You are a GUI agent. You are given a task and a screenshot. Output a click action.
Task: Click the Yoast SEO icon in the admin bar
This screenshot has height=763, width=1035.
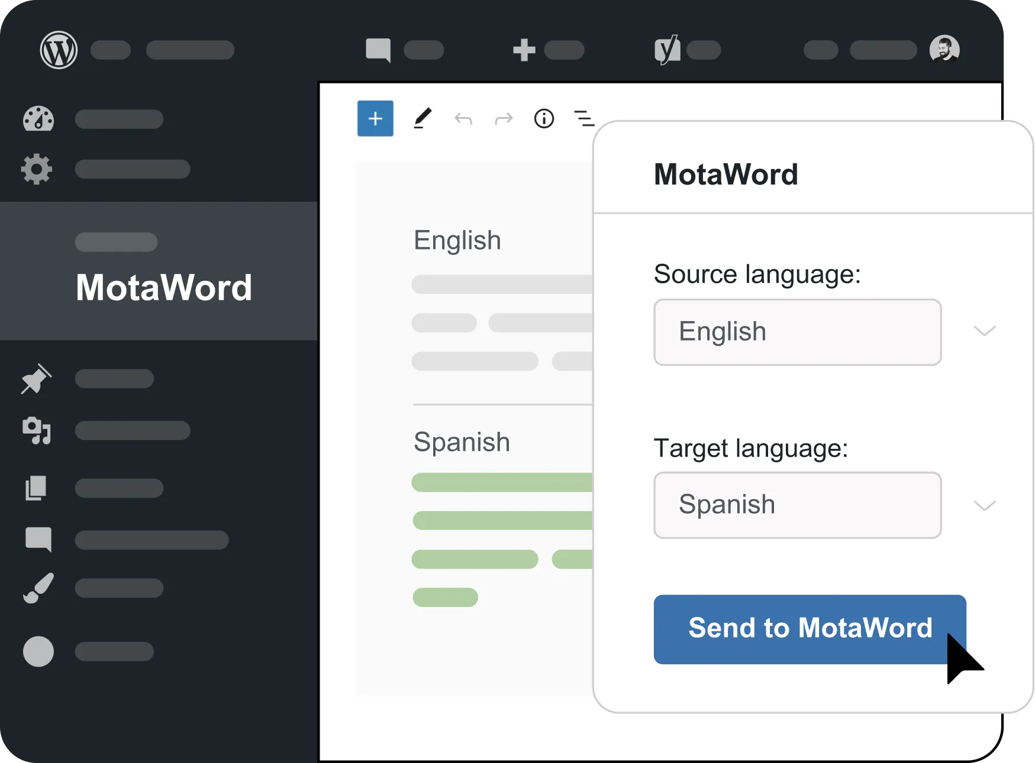click(668, 50)
